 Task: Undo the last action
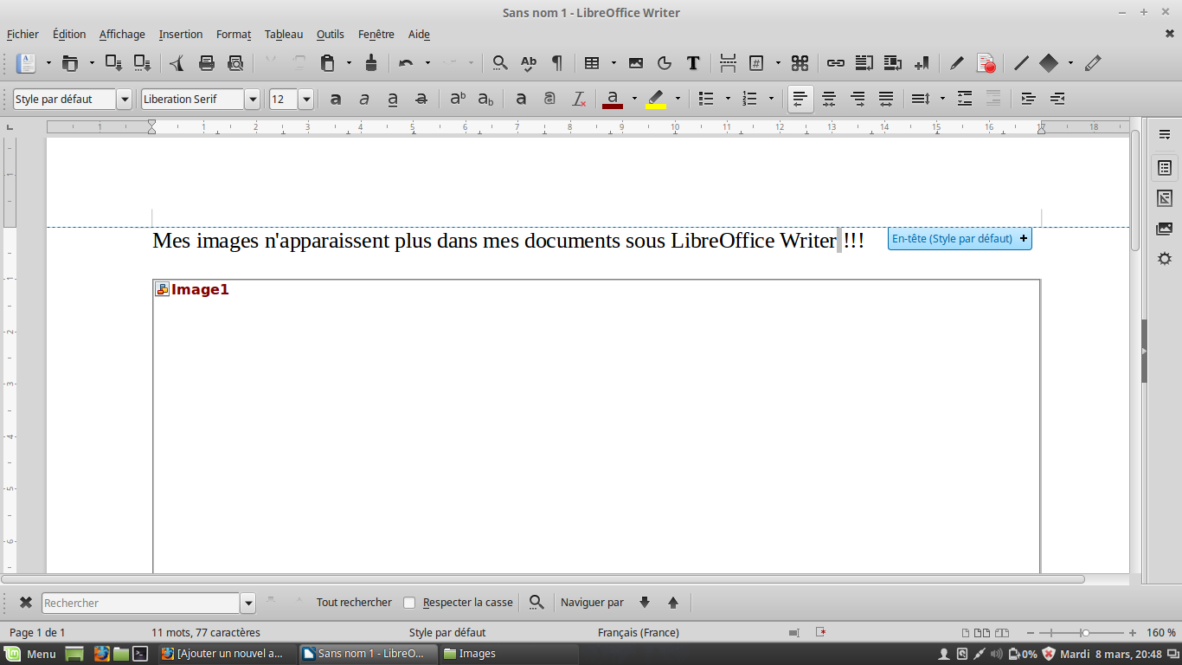(405, 62)
